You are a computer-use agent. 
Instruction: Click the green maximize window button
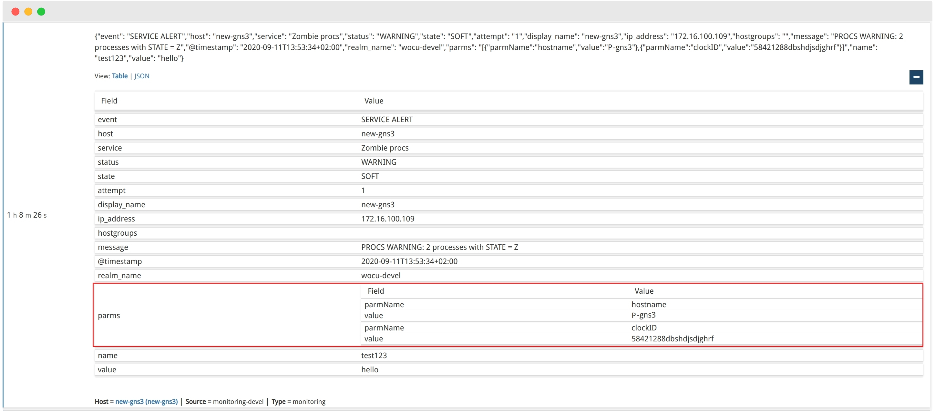coord(41,12)
